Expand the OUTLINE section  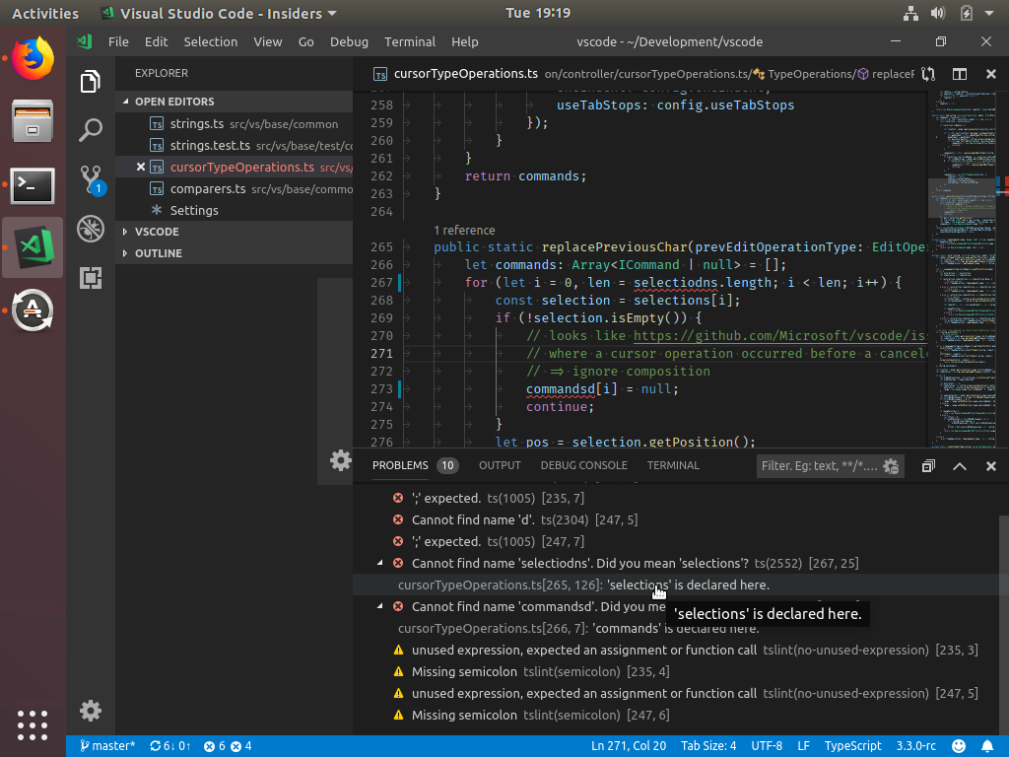[x=158, y=253]
